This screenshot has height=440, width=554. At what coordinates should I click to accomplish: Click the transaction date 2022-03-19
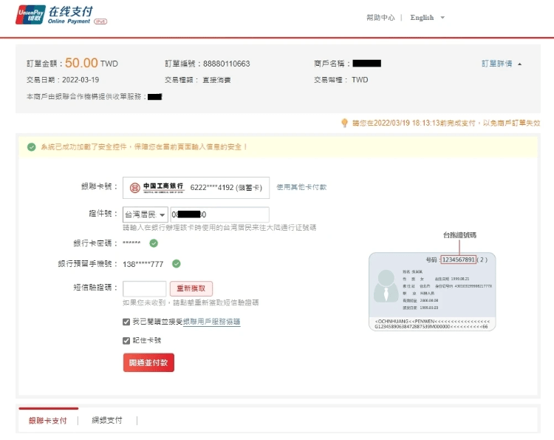81,80
